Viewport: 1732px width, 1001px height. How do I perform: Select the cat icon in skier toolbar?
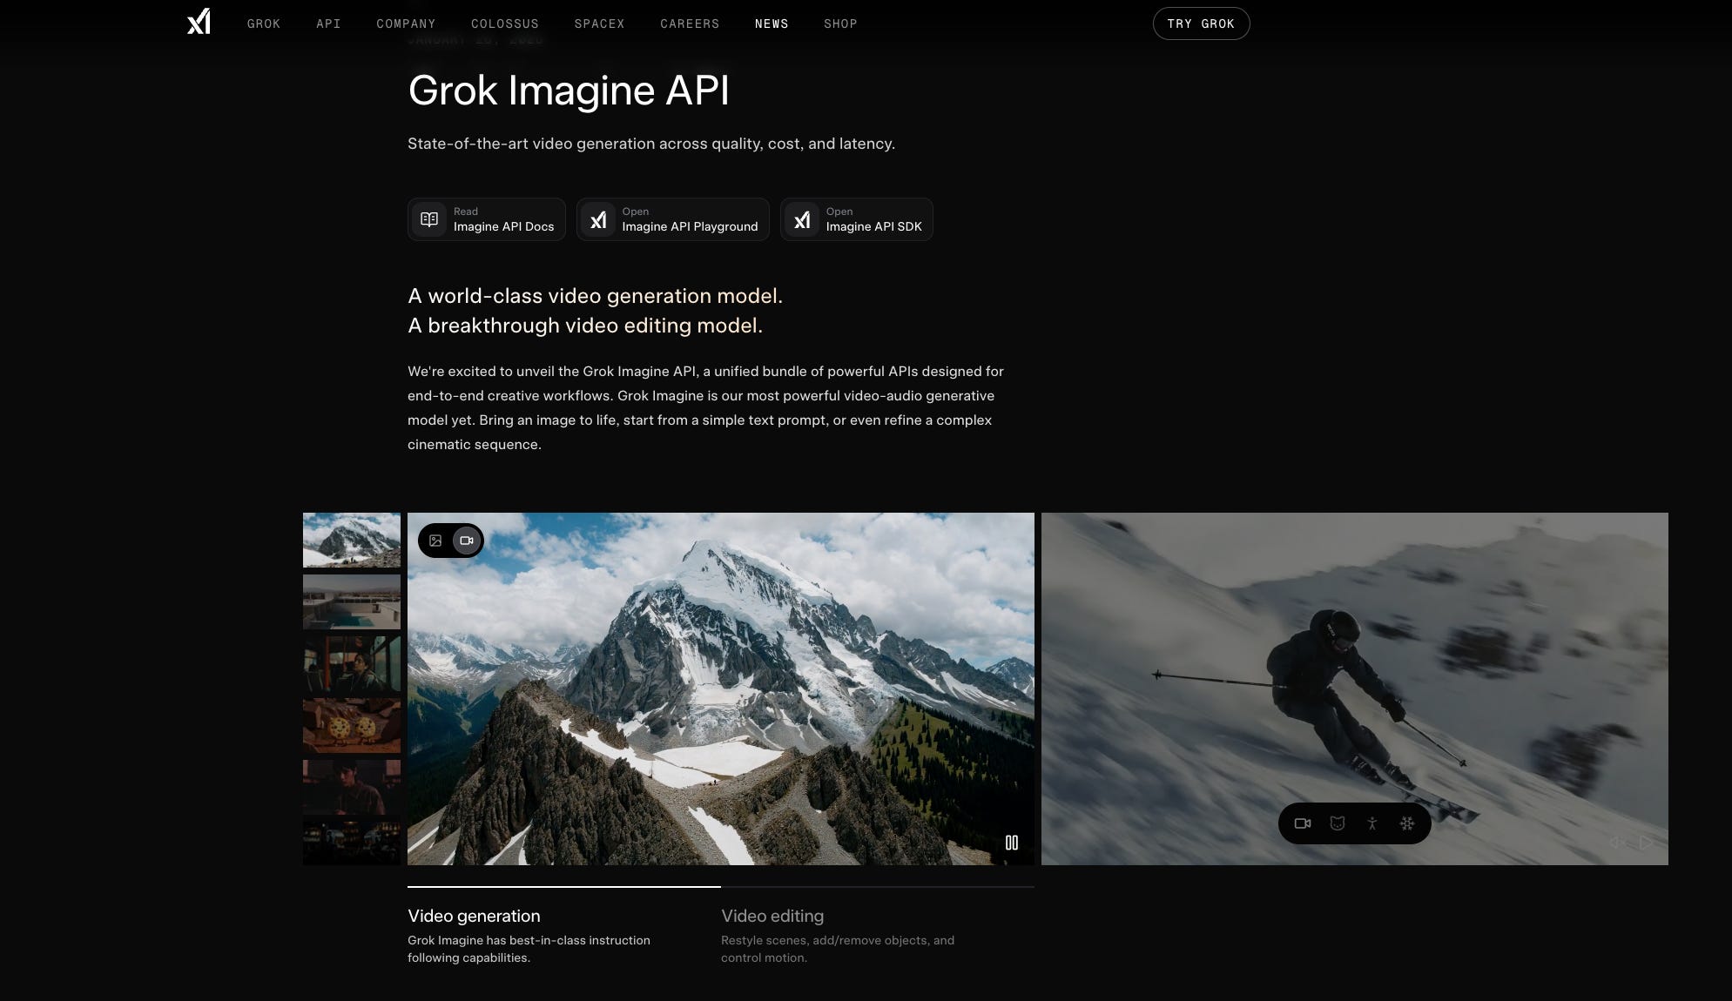[x=1337, y=823]
